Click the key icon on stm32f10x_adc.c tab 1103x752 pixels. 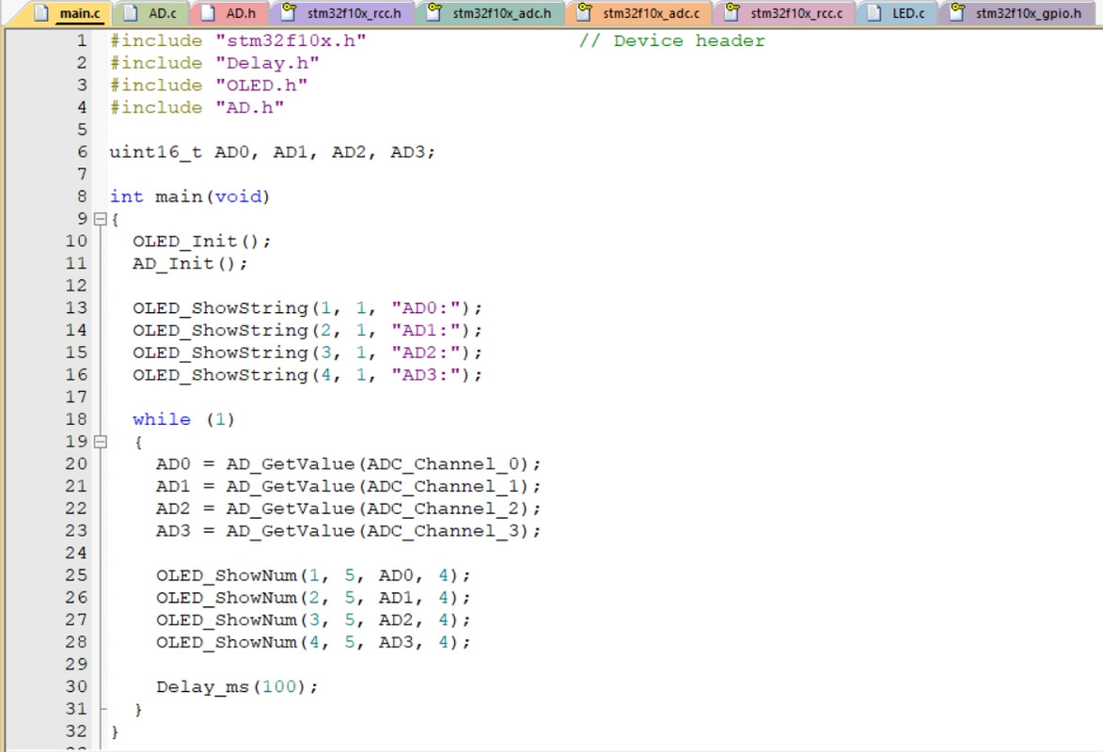tap(584, 12)
